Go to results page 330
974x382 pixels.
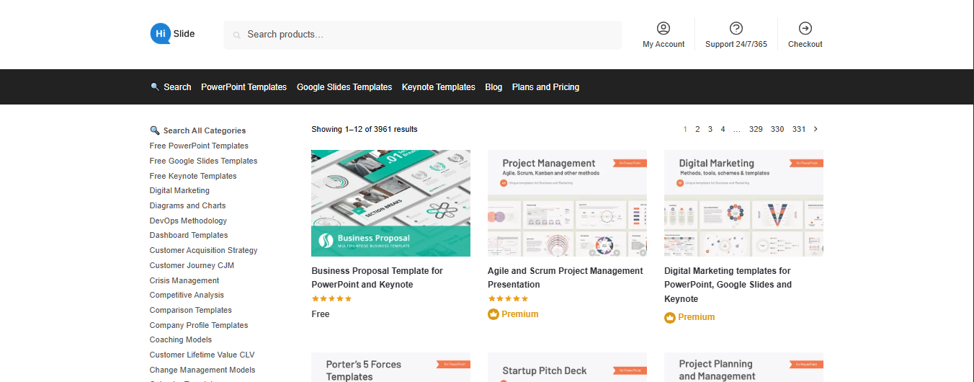tap(777, 129)
